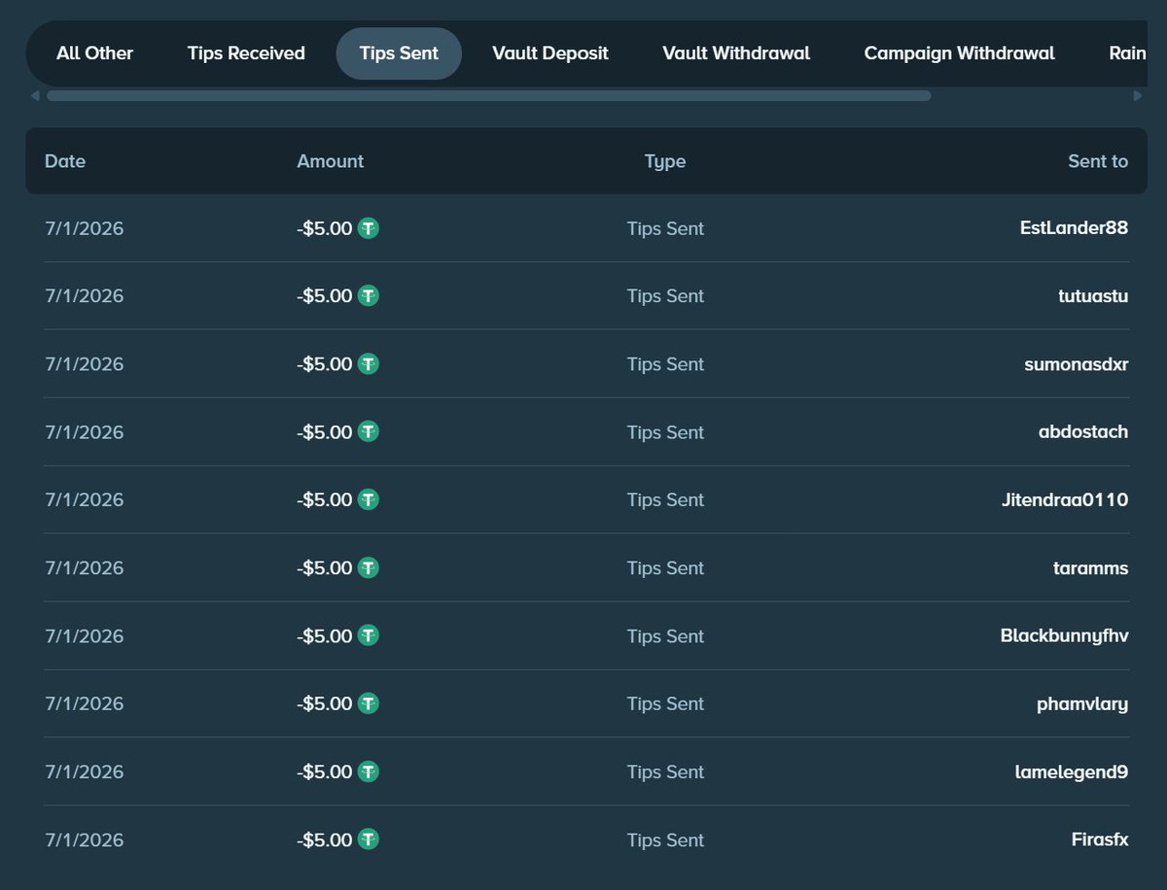Open the Vault Deposit tab
The width and height of the screenshot is (1167, 890).
coord(550,53)
